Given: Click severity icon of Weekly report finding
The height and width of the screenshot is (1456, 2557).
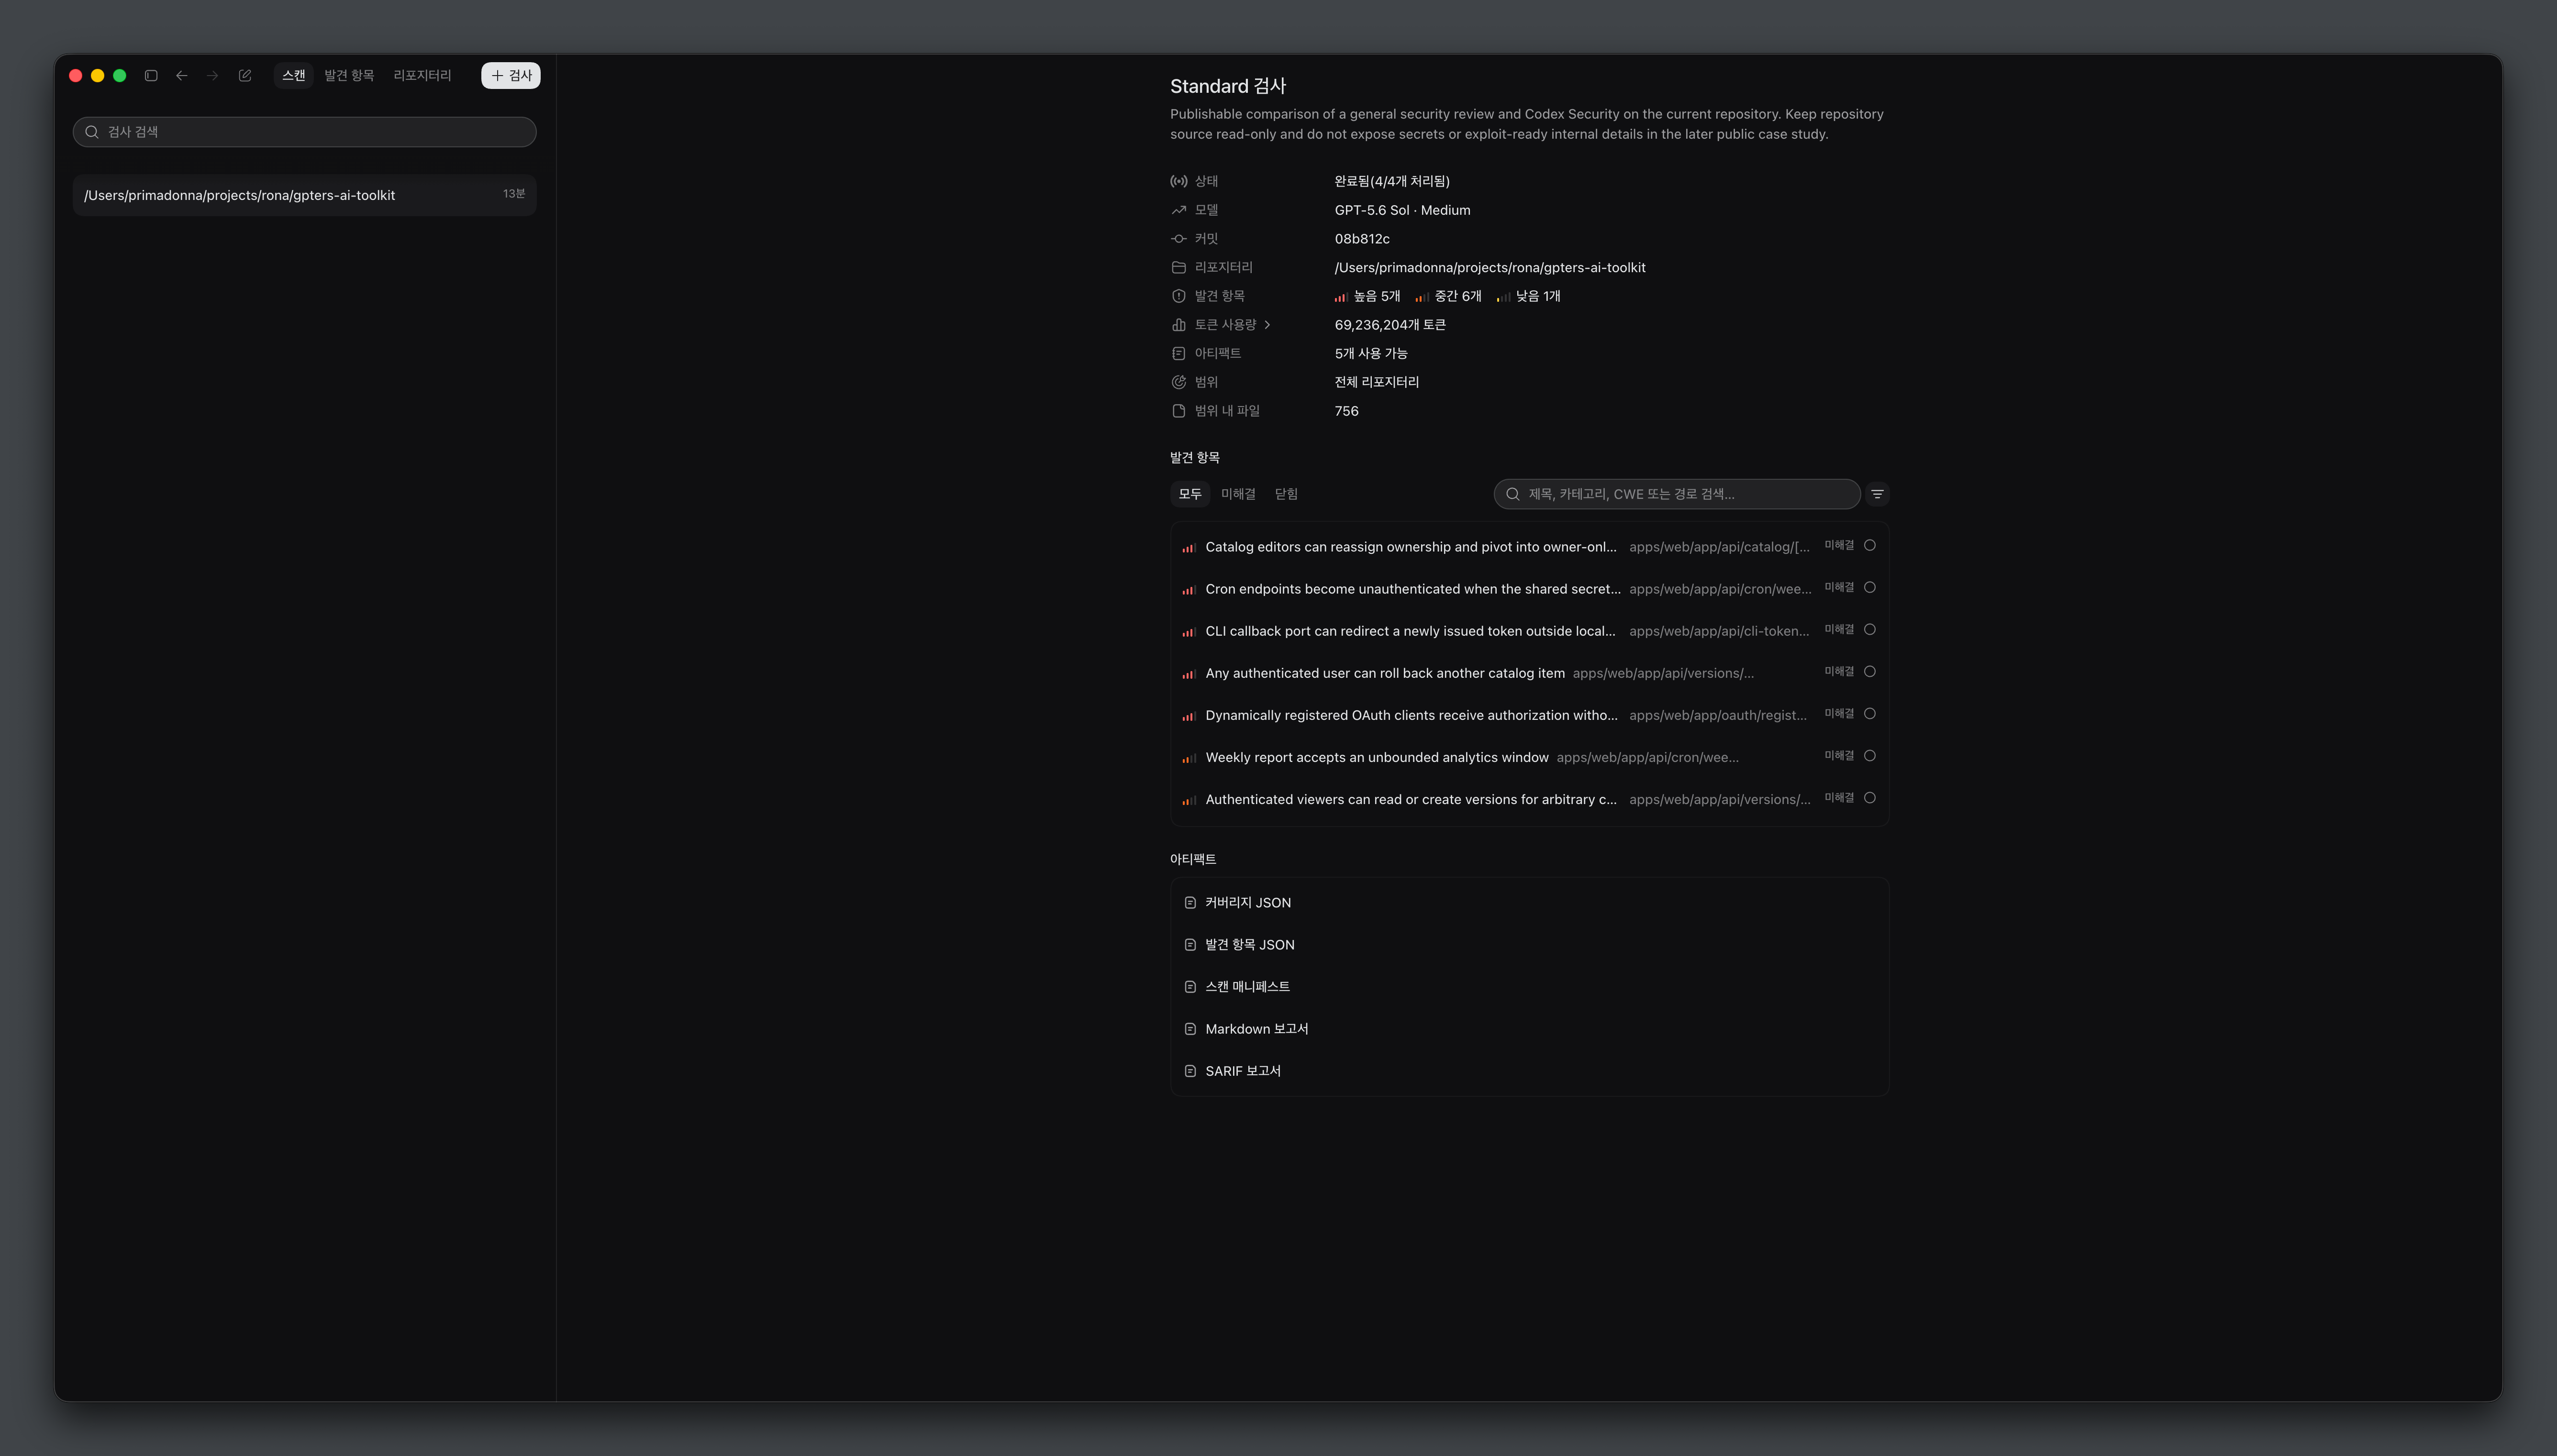Looking at the screenshot, I should point(1189,759).
